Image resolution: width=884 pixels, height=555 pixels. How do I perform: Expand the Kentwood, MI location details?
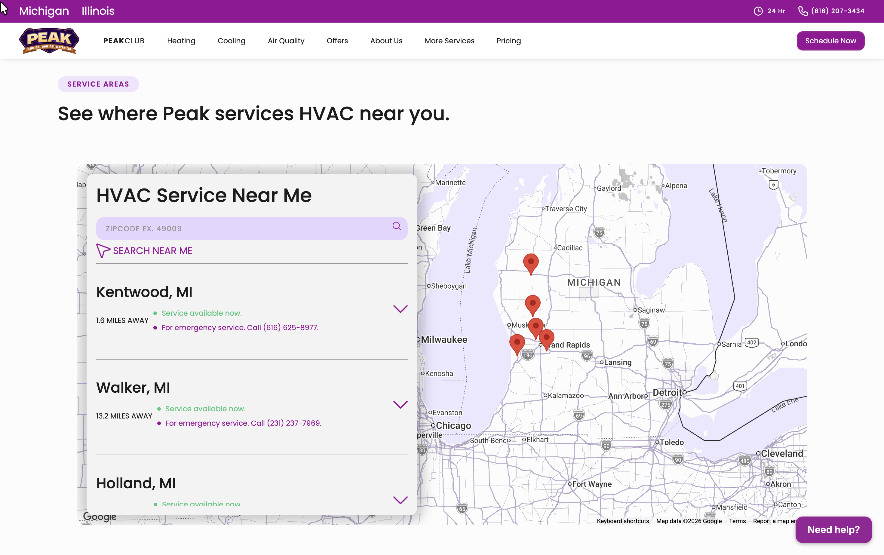tap(400, 309)
